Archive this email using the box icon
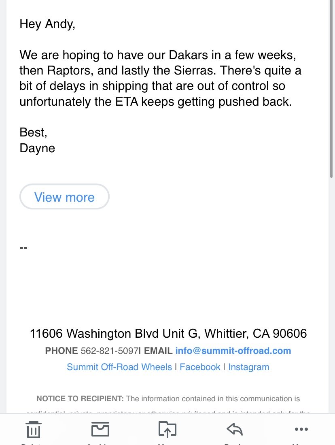This screenshot has height=445, width=335. [x=100, y=429]
